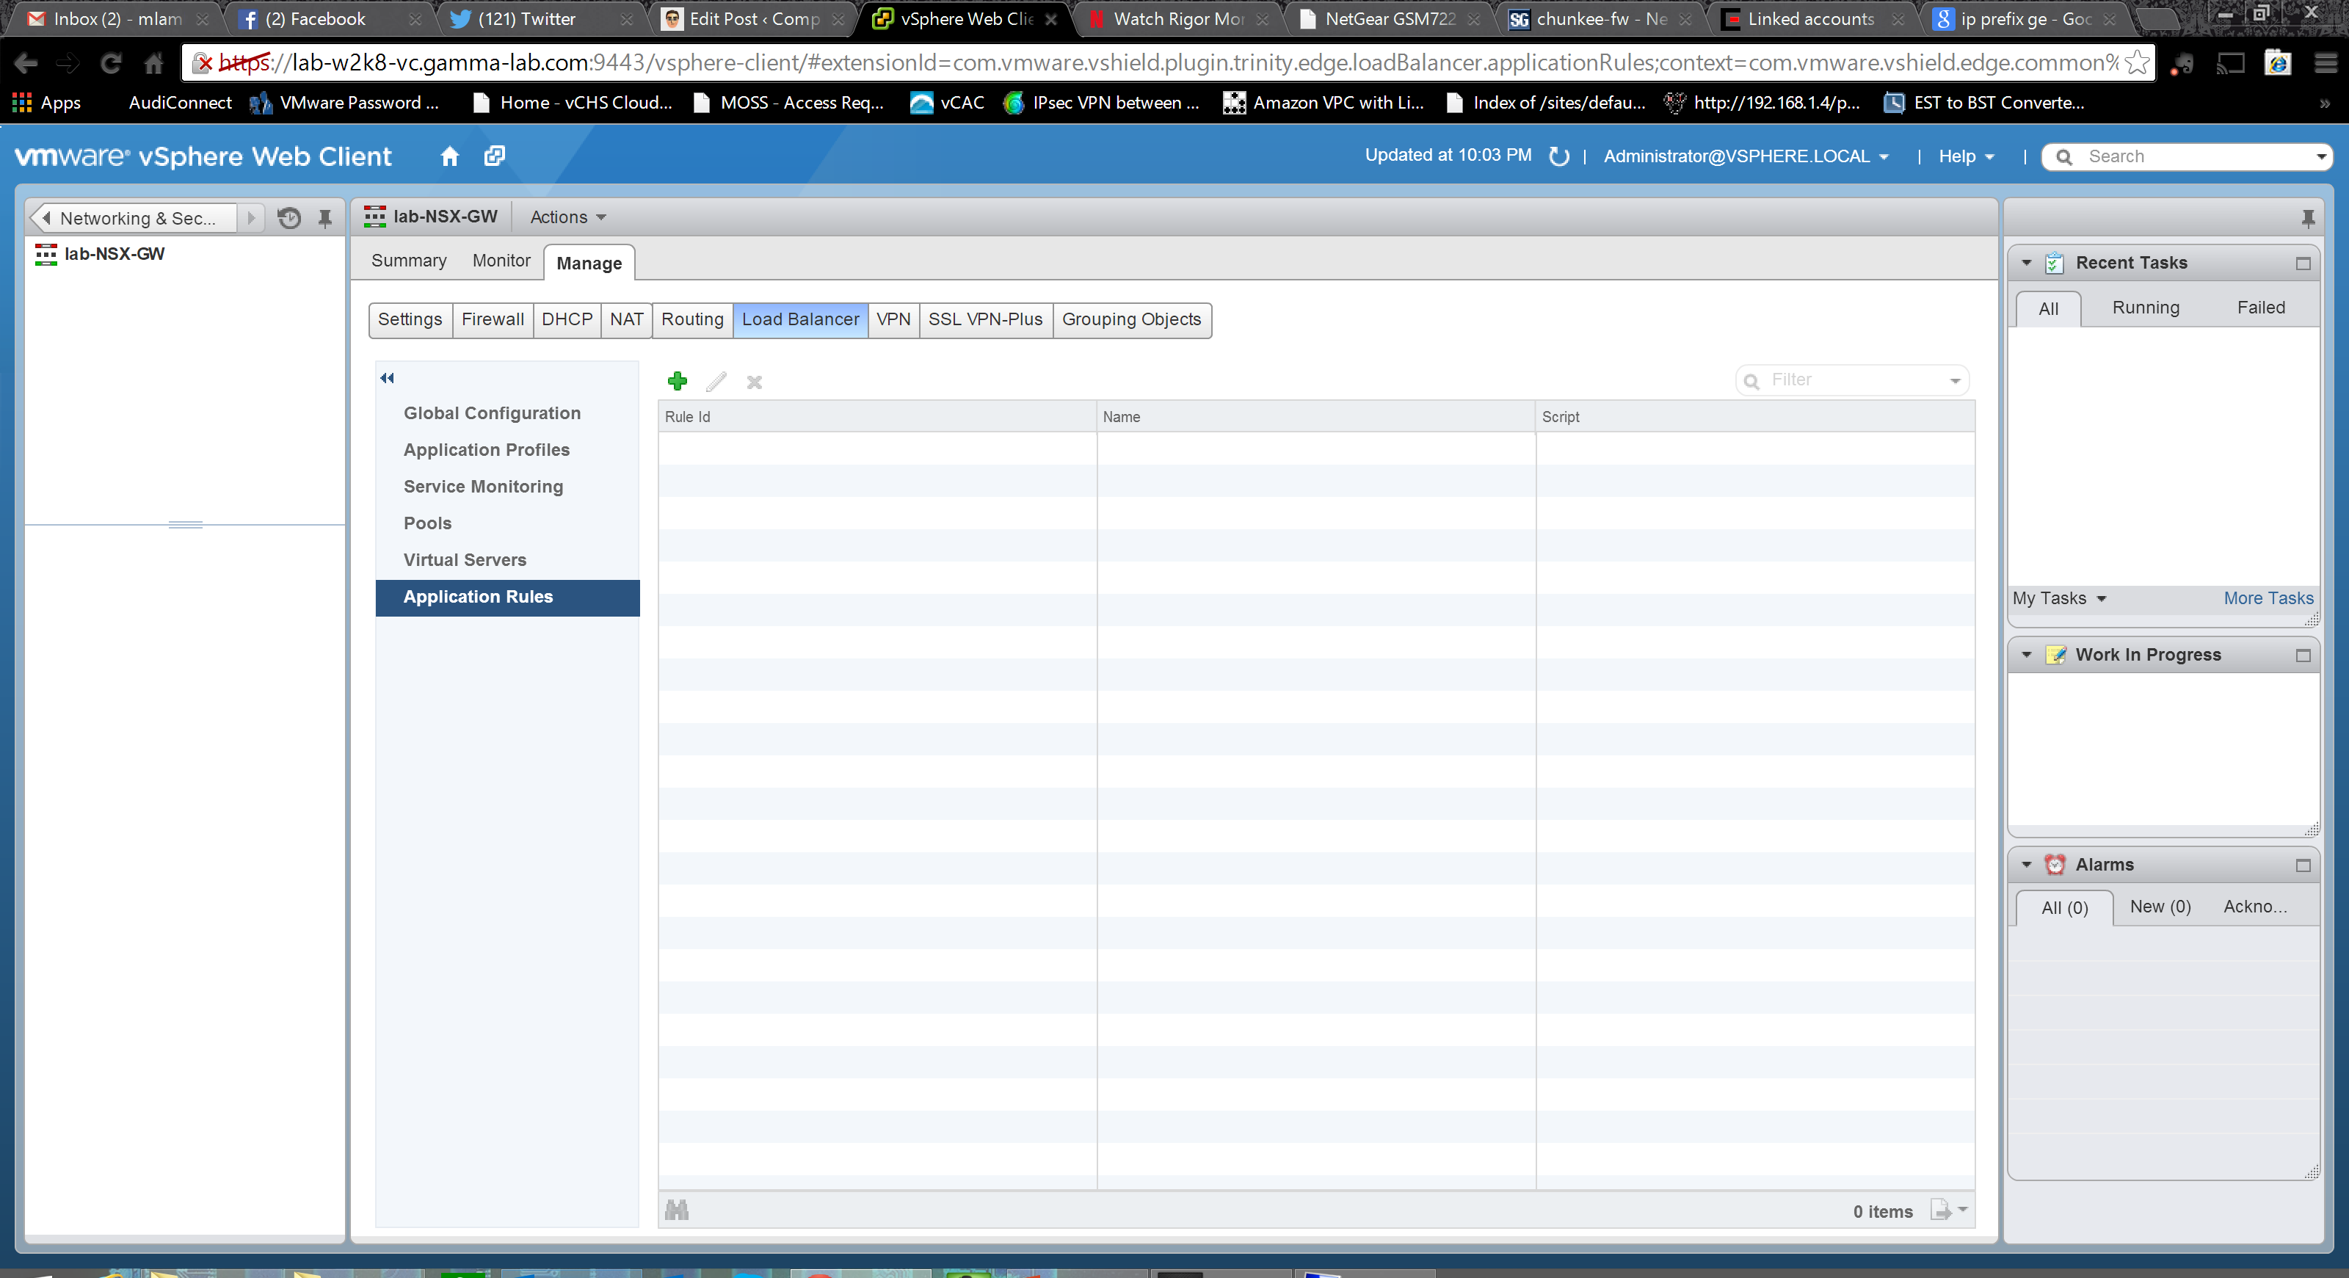Click the binoculars find icon below table
This screenshot has height=1278, width=2349.
tap(677, 1210)
